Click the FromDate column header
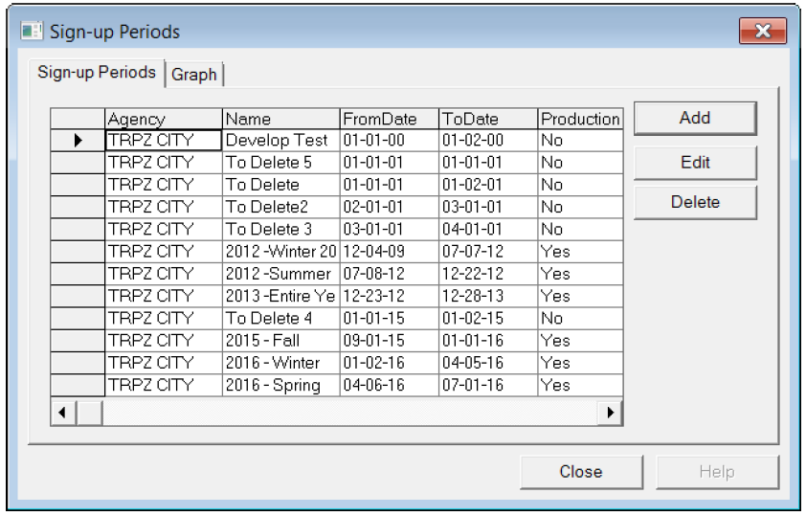806x516 pixels. (x=390, y=119)
